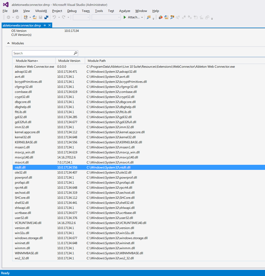Click the greyed Find References icon

pos(178,17)
